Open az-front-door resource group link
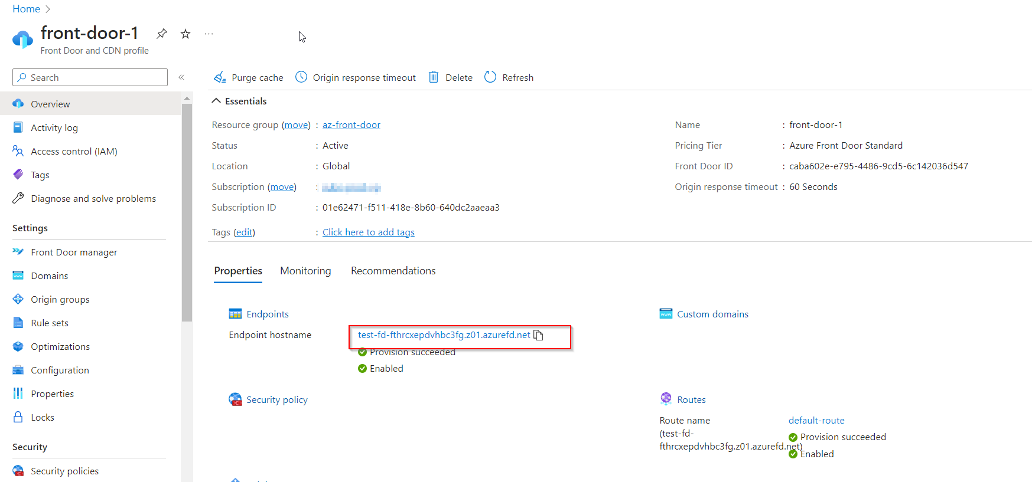Screen dimensions: 1032x482 click(x=351, y=125)
